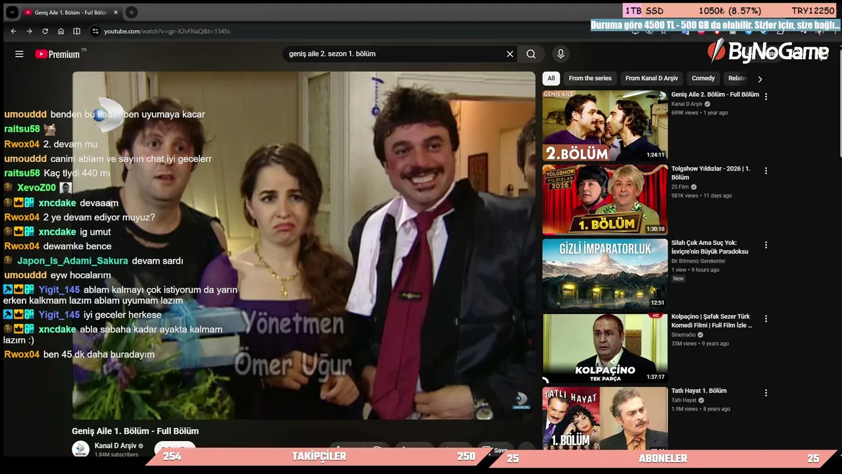Click the '1.84M subscribers' count text

(x=116, y=455)
